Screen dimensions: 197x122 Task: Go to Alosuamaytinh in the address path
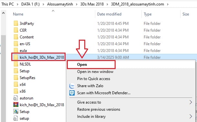click(60, 4)
